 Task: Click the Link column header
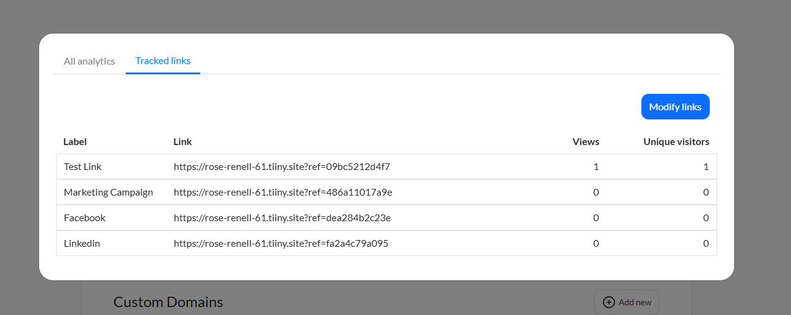[183, 142]
